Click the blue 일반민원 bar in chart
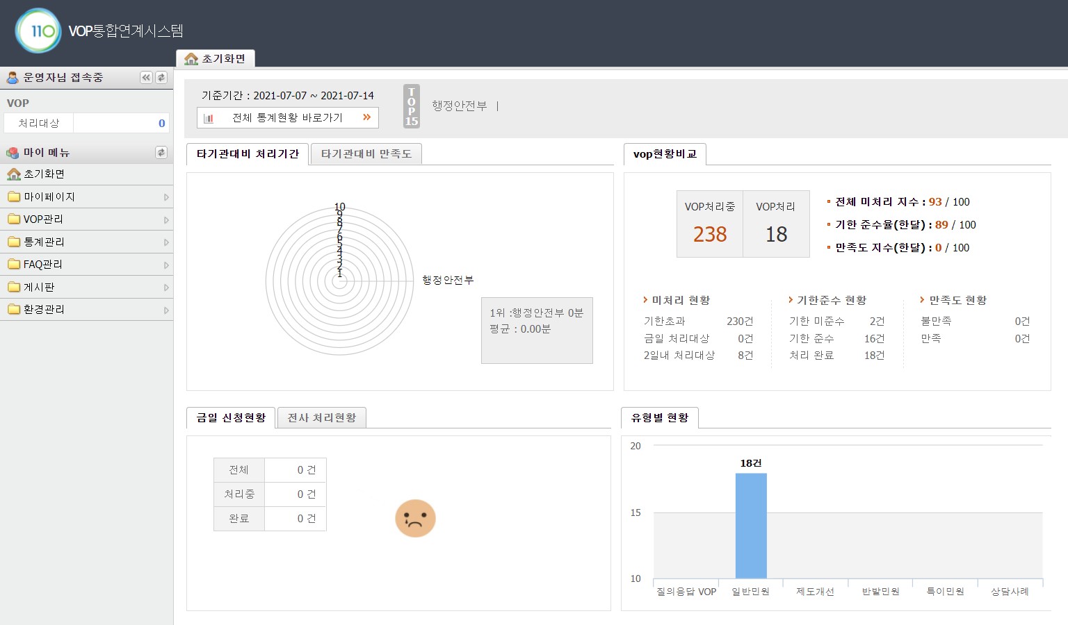This screenshot has height=625, width=1068. coord(751,526)
